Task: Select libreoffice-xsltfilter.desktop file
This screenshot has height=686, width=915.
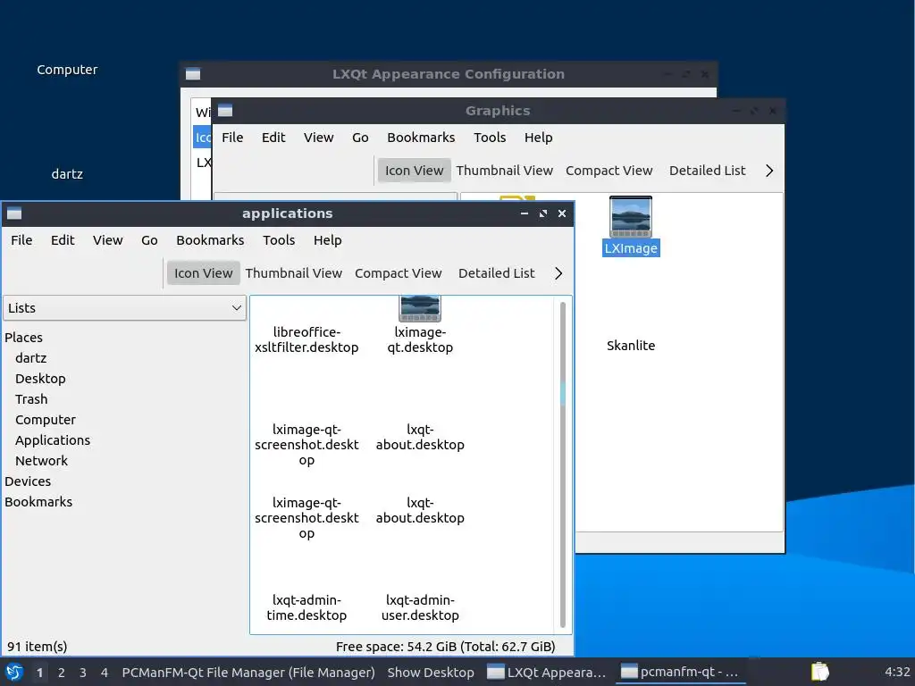Action: [306, 339]
